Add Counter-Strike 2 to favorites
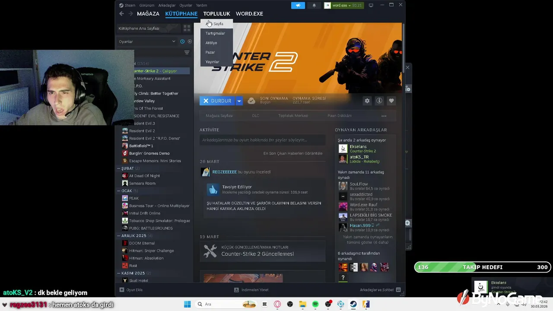 (x=391, y=101)
